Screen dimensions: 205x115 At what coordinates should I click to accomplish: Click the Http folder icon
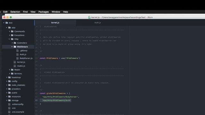pos(12,39)
